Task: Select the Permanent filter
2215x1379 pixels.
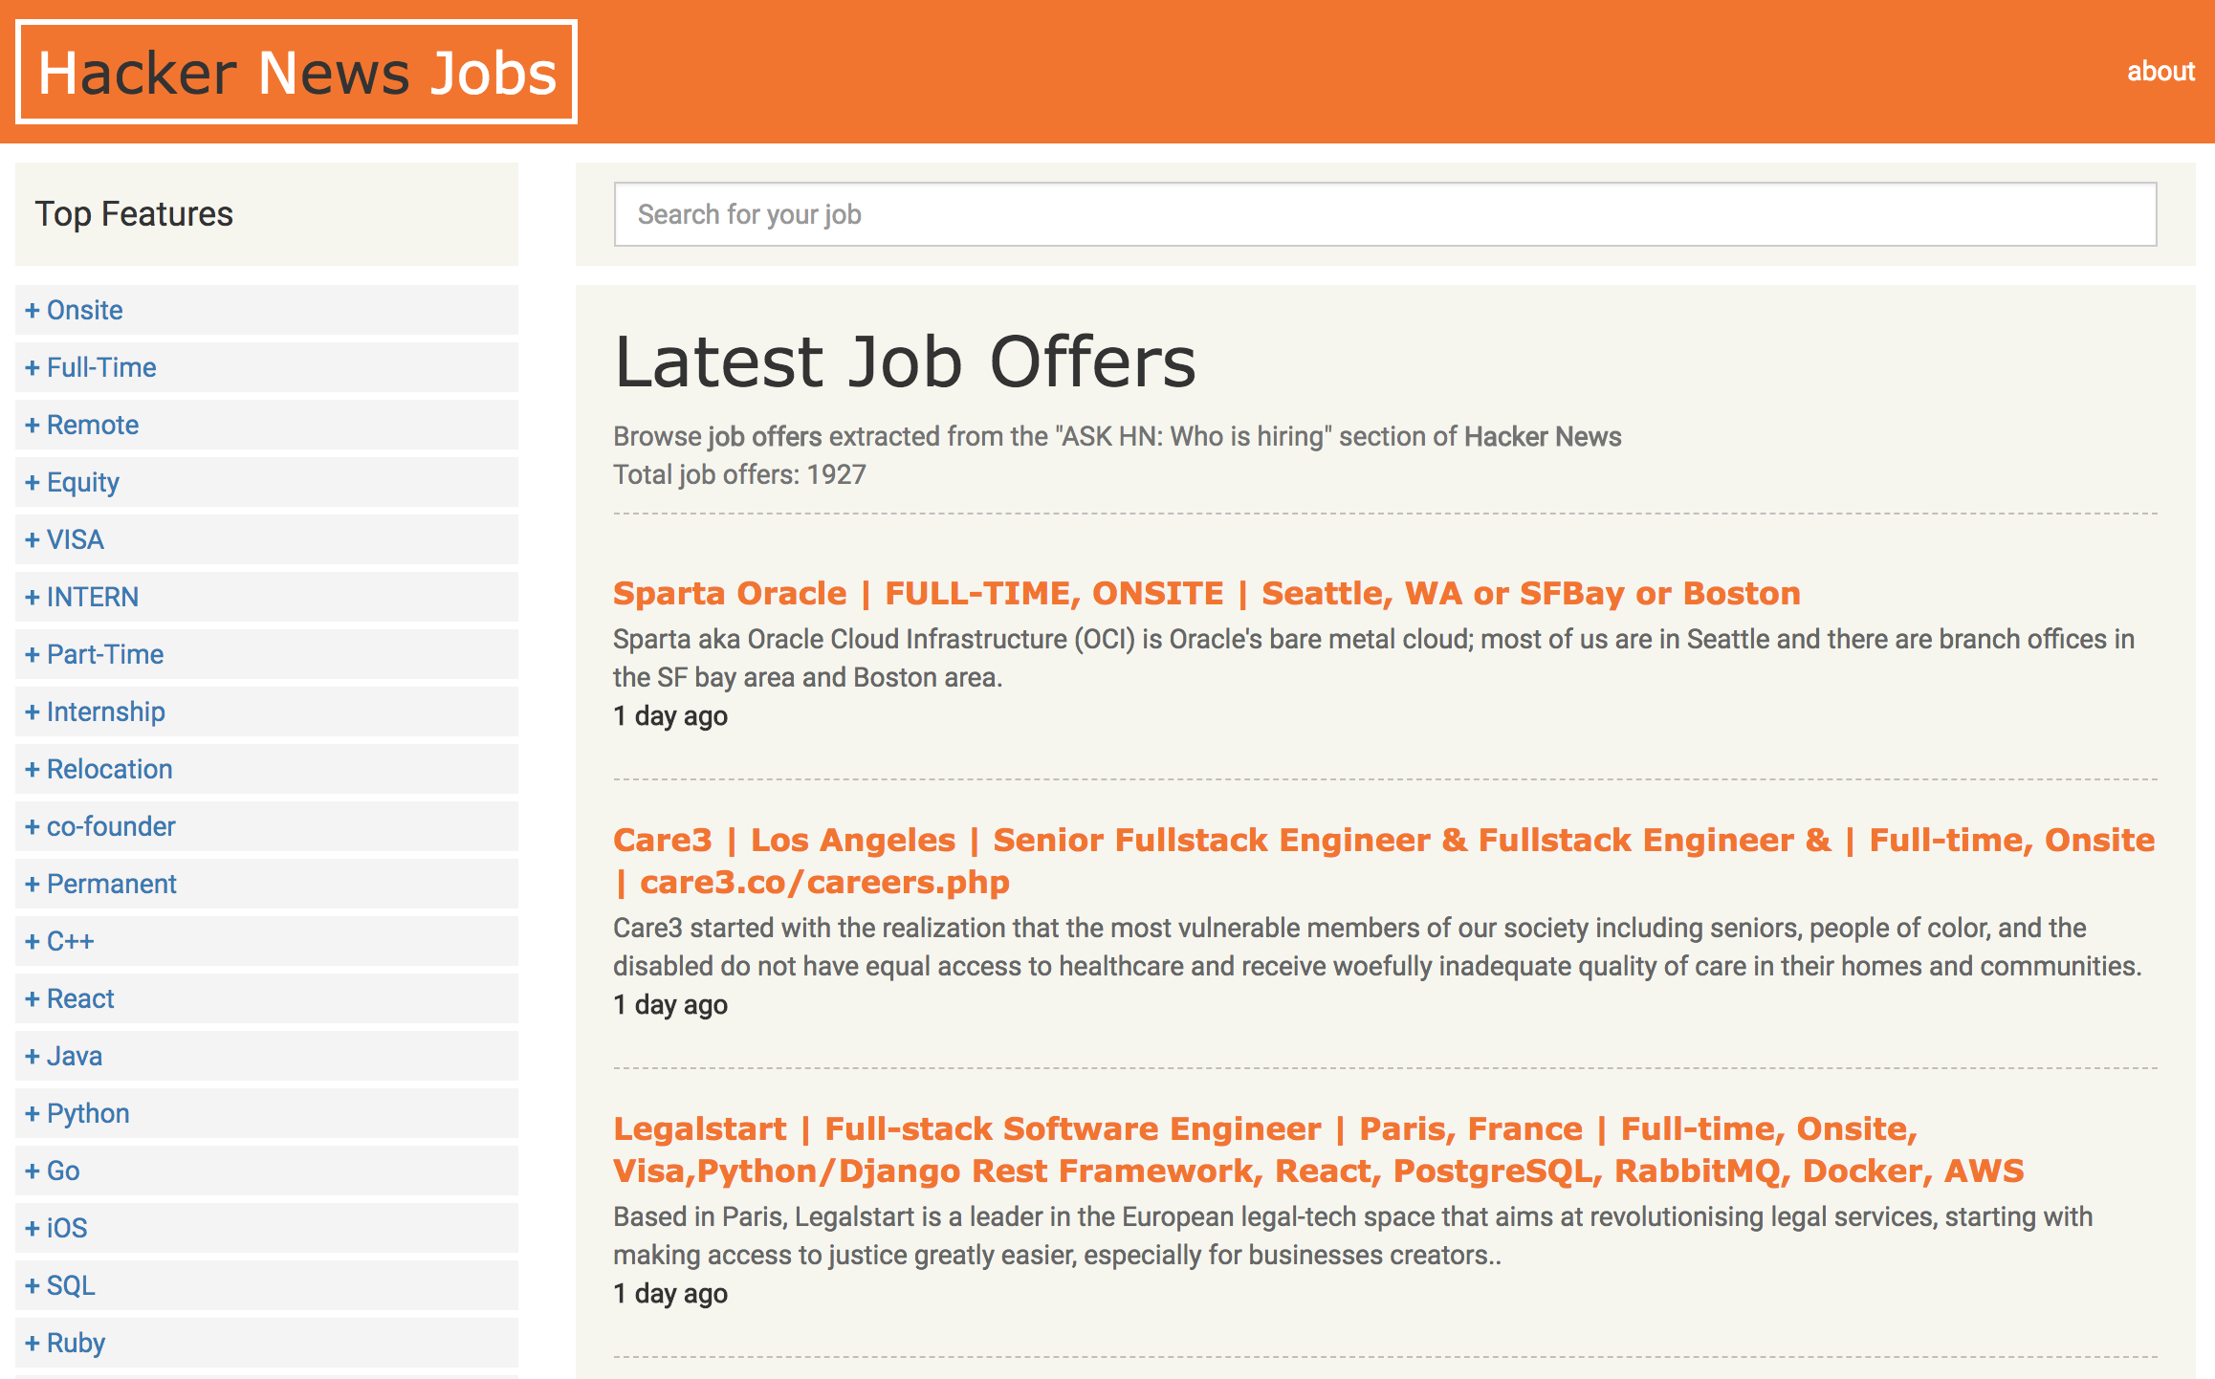Action: point(267,884)
